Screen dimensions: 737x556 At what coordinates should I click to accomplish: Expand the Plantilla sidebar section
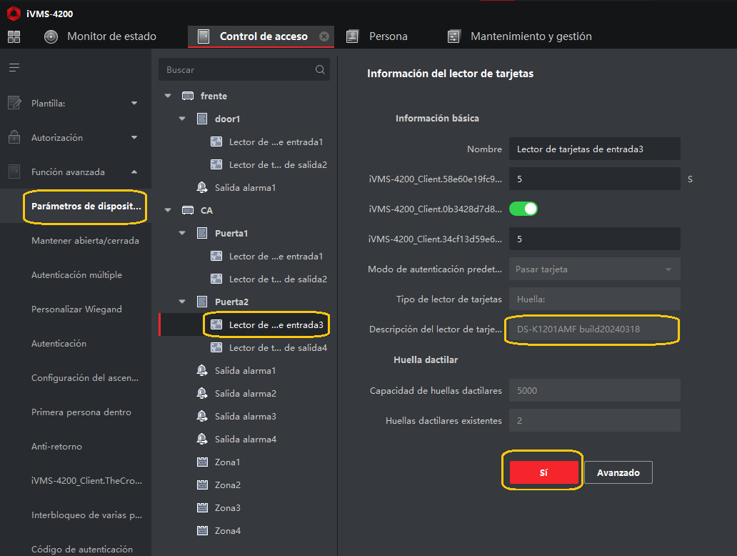134,104
